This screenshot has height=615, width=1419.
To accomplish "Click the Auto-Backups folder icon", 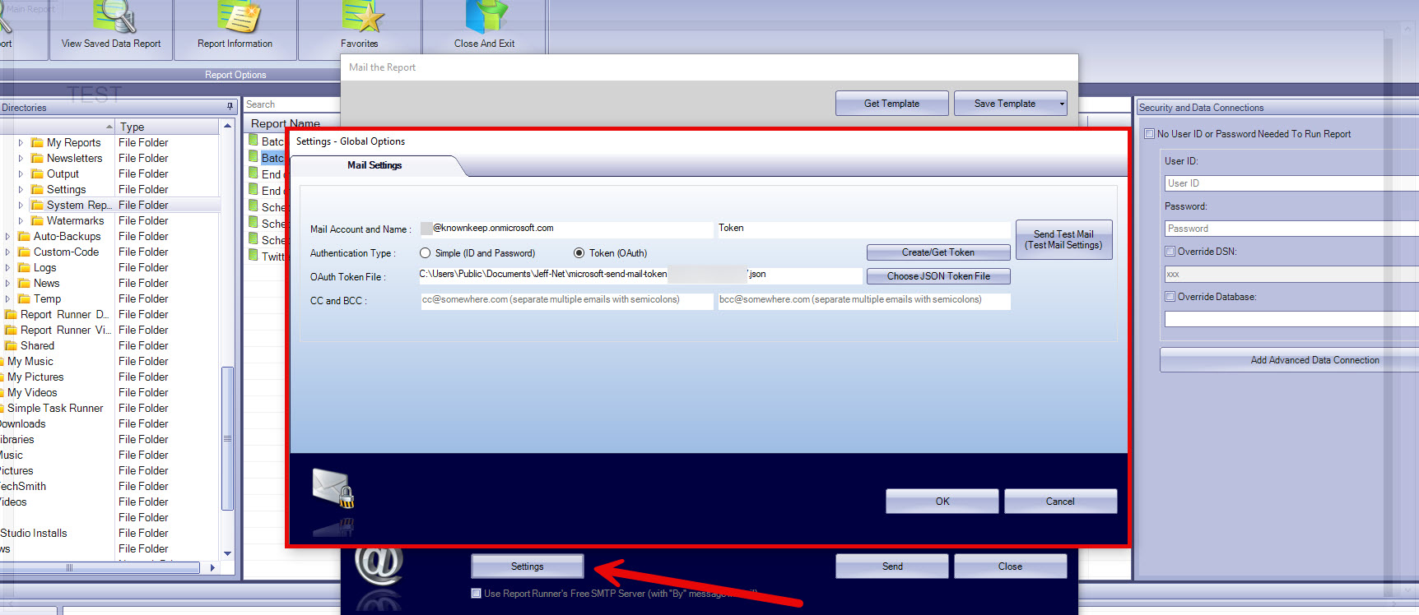I will pyautogui.click(x=24, y=236).
